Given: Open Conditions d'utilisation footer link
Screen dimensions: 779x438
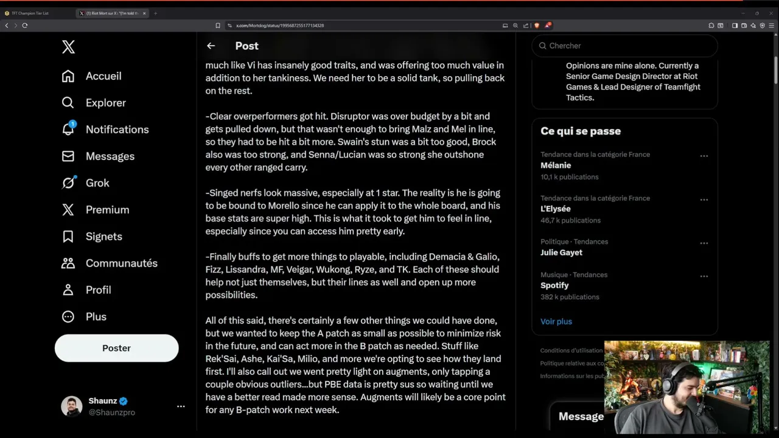Looking at the screenshot, I should 570,350.
